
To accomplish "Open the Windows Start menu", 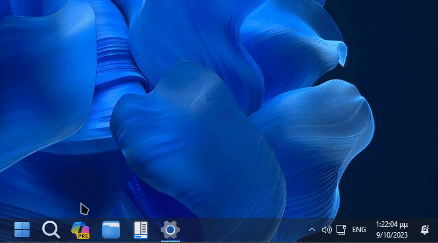I will pyautogui.click(x=22, y=230).
